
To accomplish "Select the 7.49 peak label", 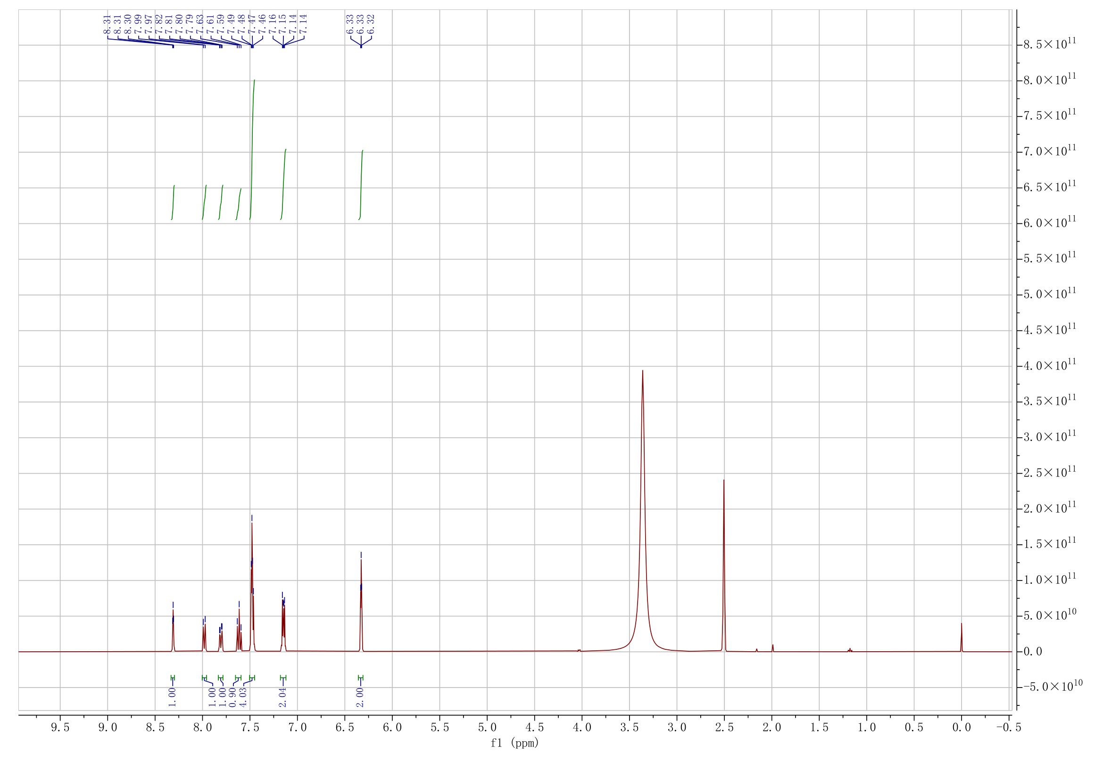I will [231, 24].
